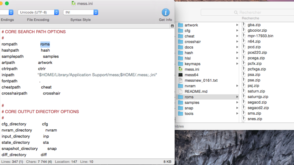Click the green zoom button of mess.ini window
The height and width of the screenshot is (165, 294).
(x=7, y=3)
